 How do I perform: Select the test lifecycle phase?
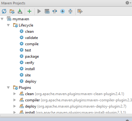click(x=28, y=50)
